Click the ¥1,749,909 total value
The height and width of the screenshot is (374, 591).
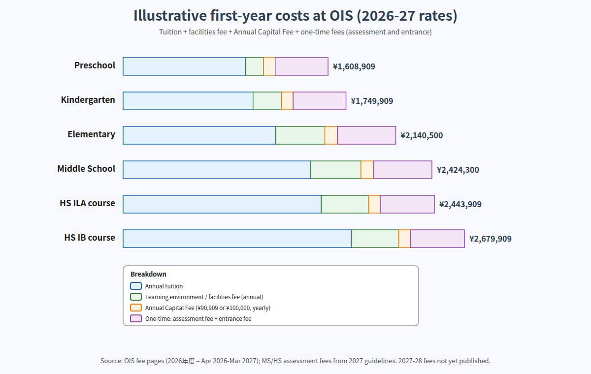372,101
